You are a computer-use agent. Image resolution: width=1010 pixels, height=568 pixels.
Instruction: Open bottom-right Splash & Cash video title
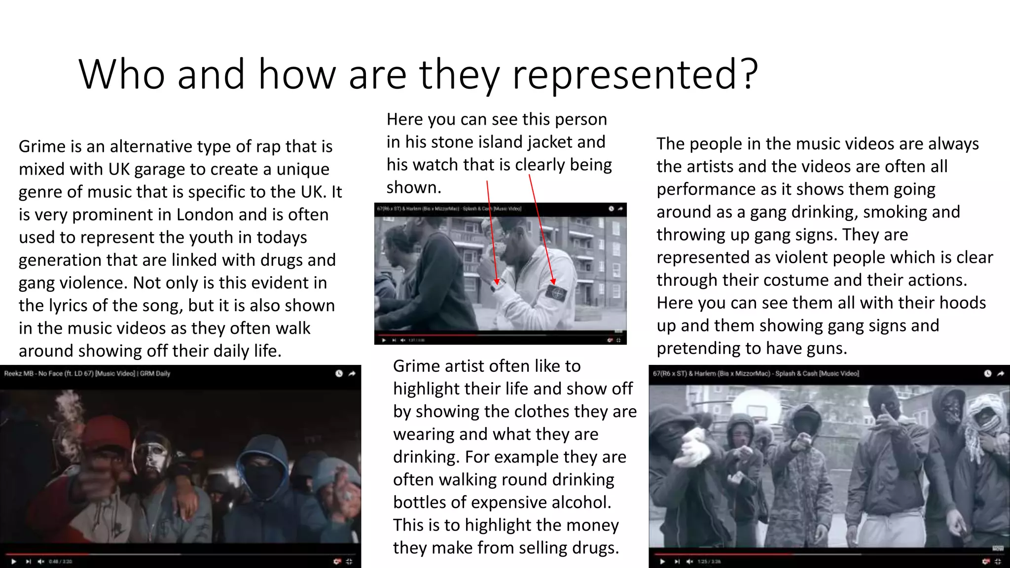click(x=756, y=374)
